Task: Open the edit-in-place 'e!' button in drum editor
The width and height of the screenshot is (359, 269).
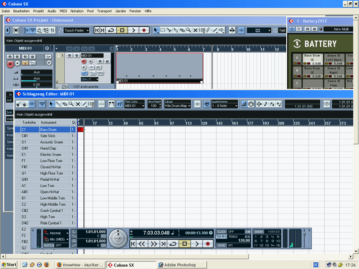Action: click(119, 104)
